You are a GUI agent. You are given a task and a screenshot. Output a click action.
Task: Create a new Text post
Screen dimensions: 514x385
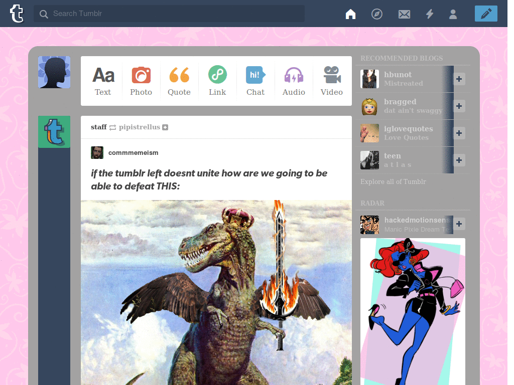pyautogui.click(x=103, y=81)
